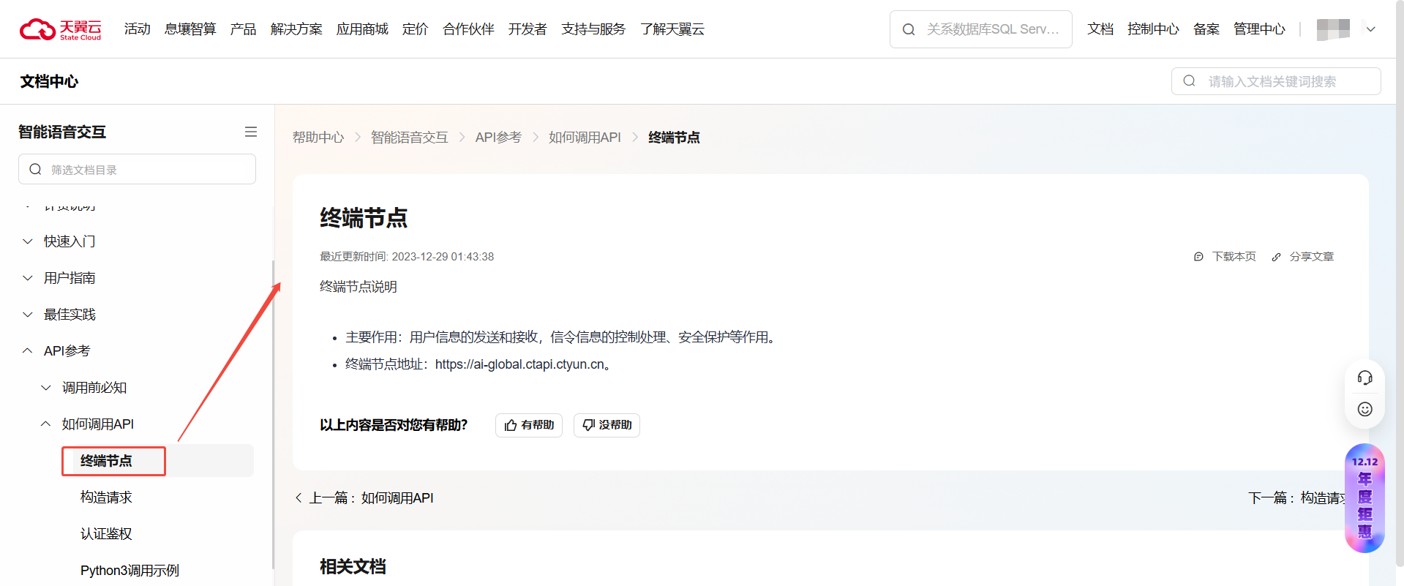1404x586 pixels.
Task: Open the feedback smiley icon
Action: coord(1364,409)
